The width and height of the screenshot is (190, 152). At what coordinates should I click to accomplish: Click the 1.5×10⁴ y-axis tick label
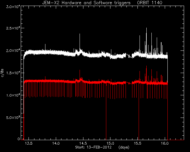point(13,73)
